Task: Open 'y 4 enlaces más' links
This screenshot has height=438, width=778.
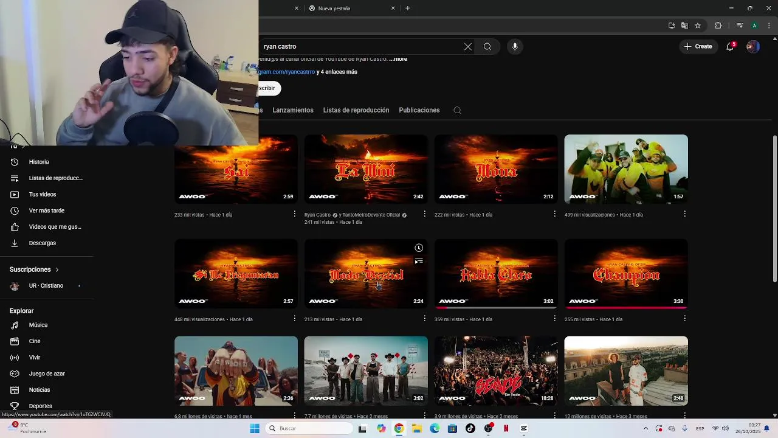Action: (337, 72)
